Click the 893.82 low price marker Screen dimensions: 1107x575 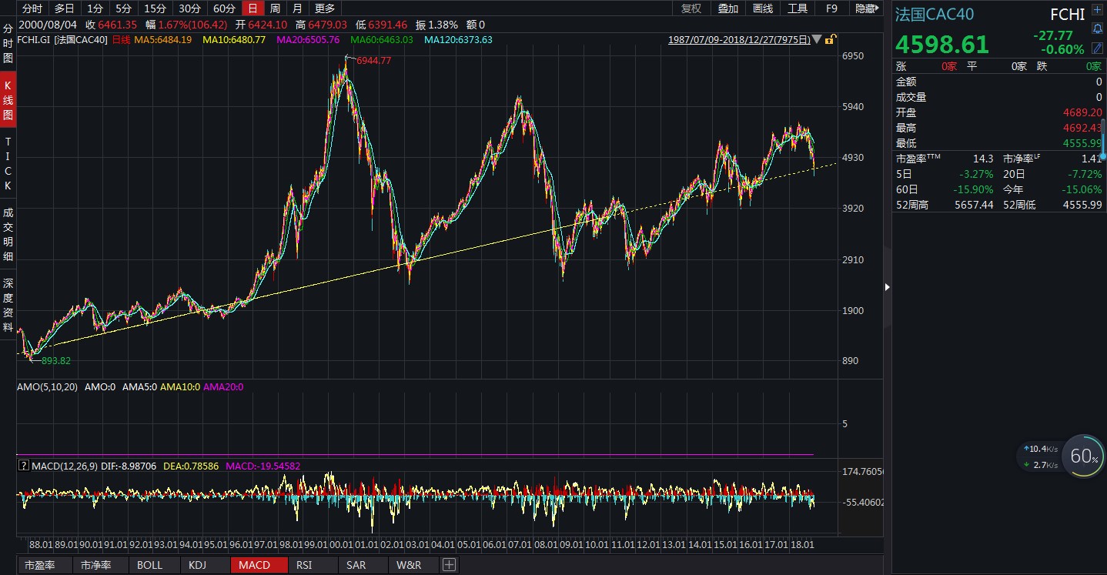click(55, 360)
